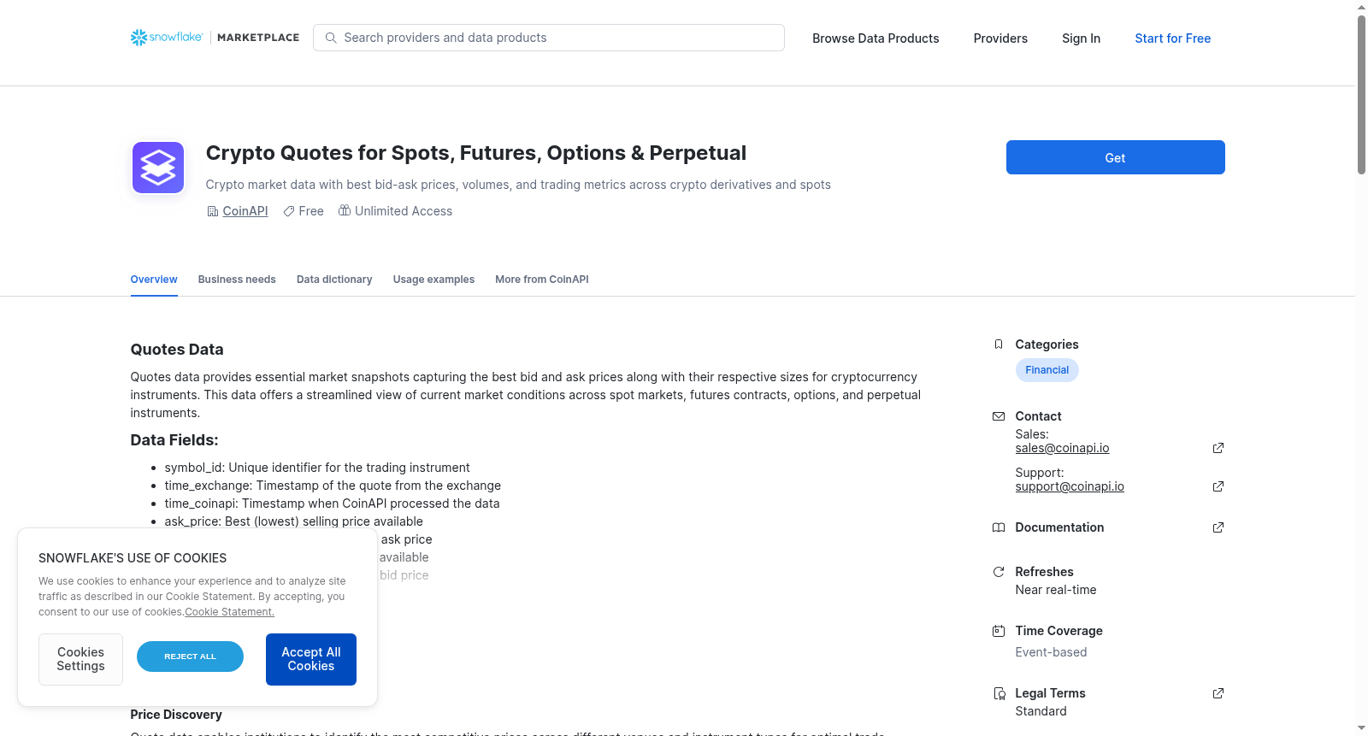Open Cookies Settings
1368x736 pixels.
click(x=80, y=659)
